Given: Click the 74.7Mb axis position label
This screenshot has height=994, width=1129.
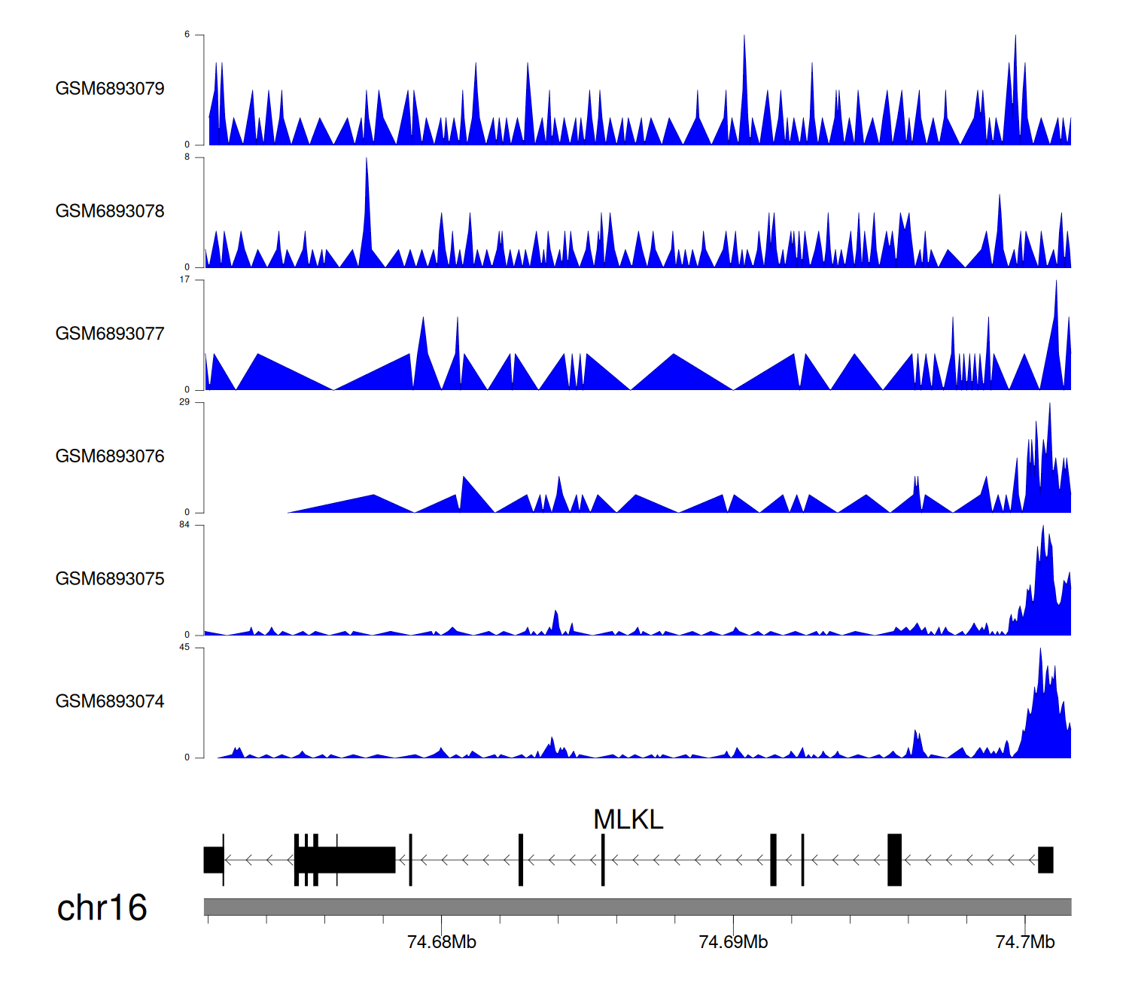Looking at the screenshot, I should click(x=1024, y=942).
